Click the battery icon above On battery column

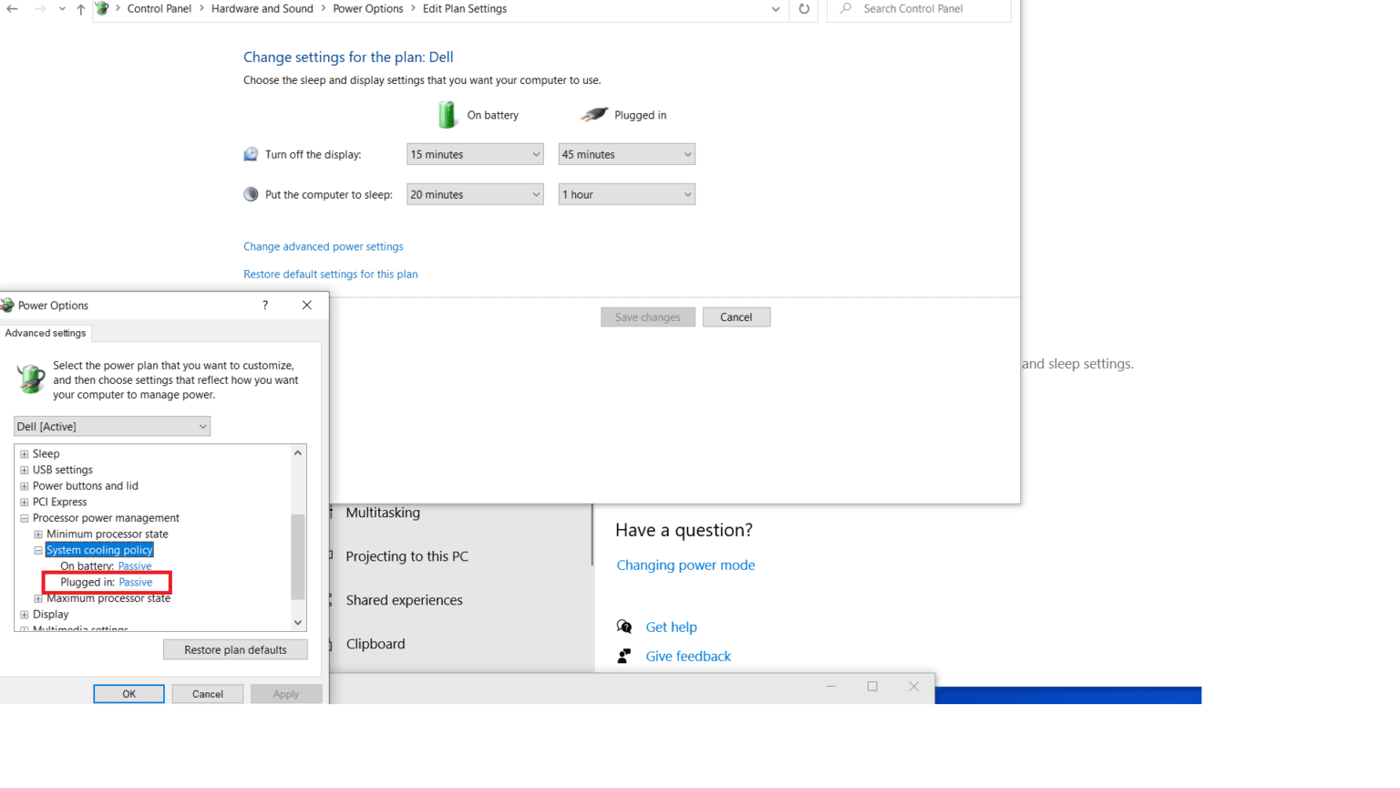click(448, 114)
